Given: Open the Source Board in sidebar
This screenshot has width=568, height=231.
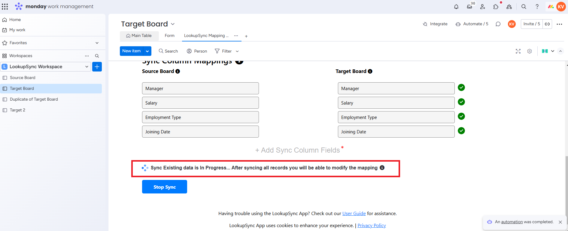Looking at the screenshot, I should click(x=23, y=78).
